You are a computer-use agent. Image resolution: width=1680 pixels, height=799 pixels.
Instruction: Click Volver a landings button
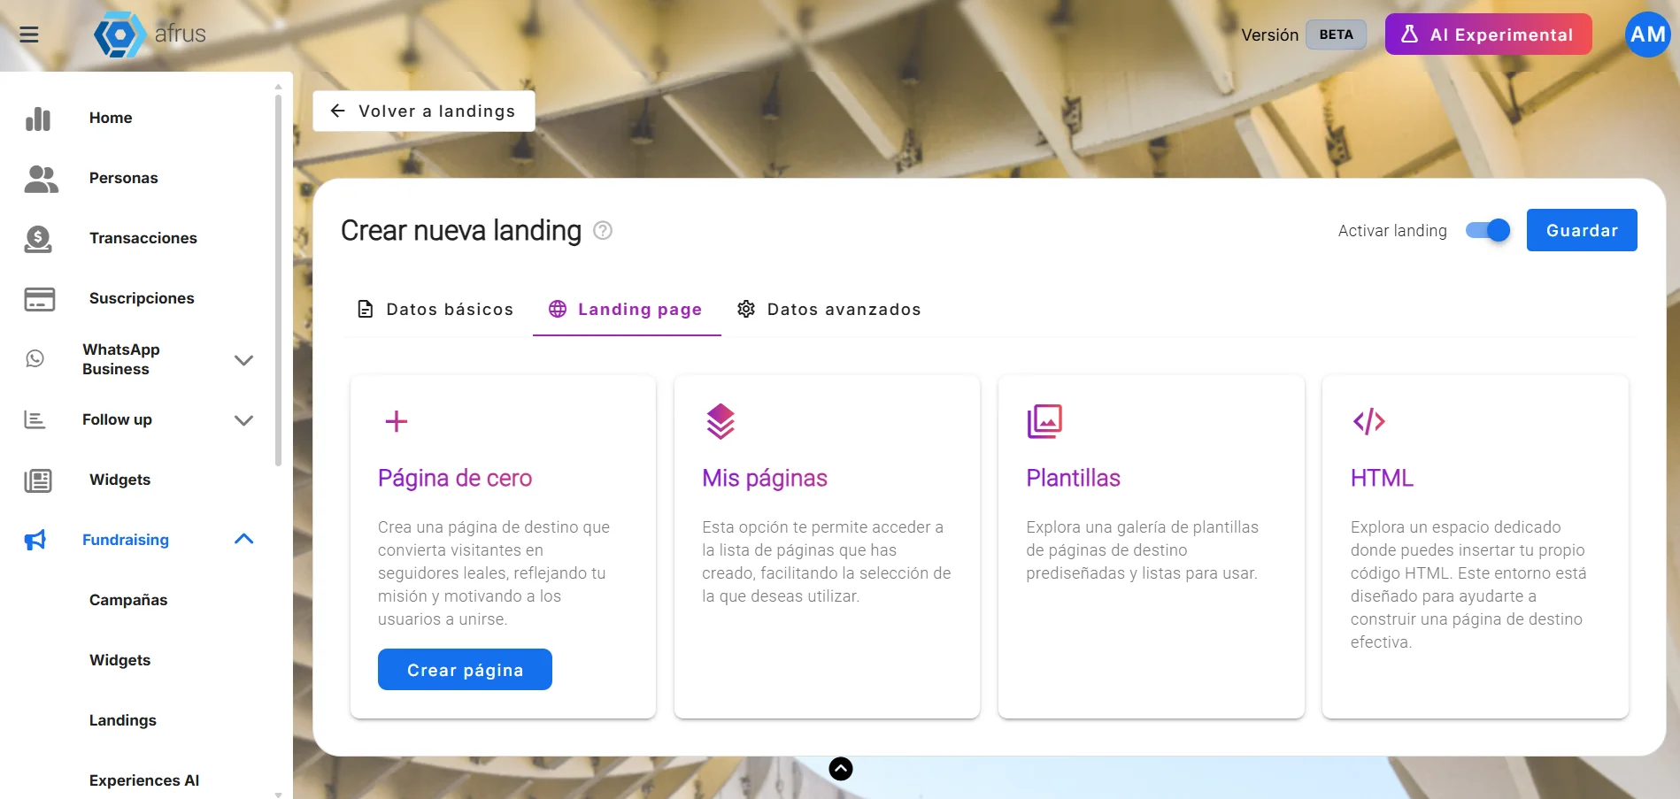[x=423, y=111]
